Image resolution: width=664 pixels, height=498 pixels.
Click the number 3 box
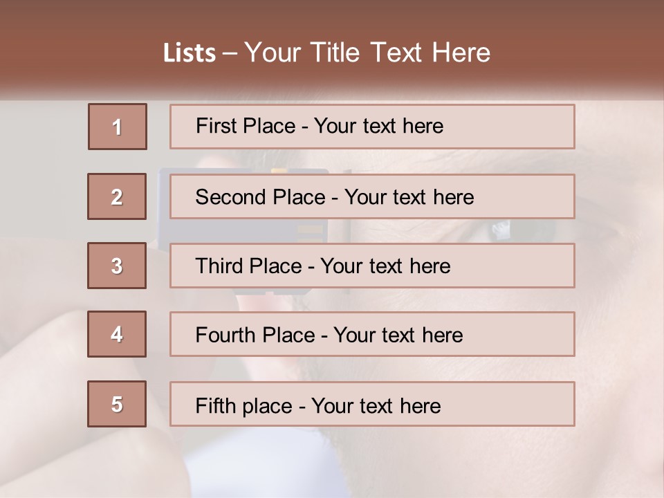tap(117, 266)
